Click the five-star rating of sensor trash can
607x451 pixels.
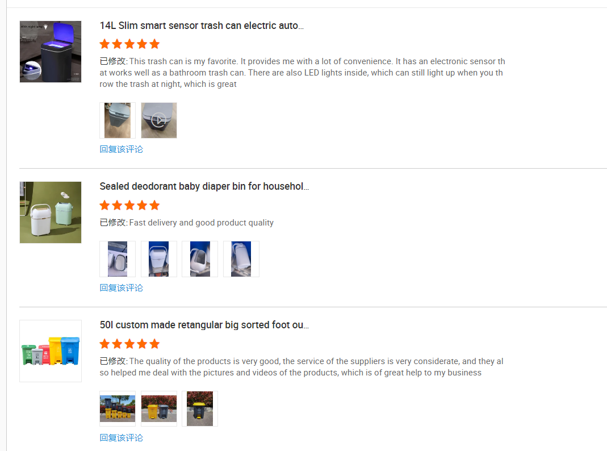point(129,44)
